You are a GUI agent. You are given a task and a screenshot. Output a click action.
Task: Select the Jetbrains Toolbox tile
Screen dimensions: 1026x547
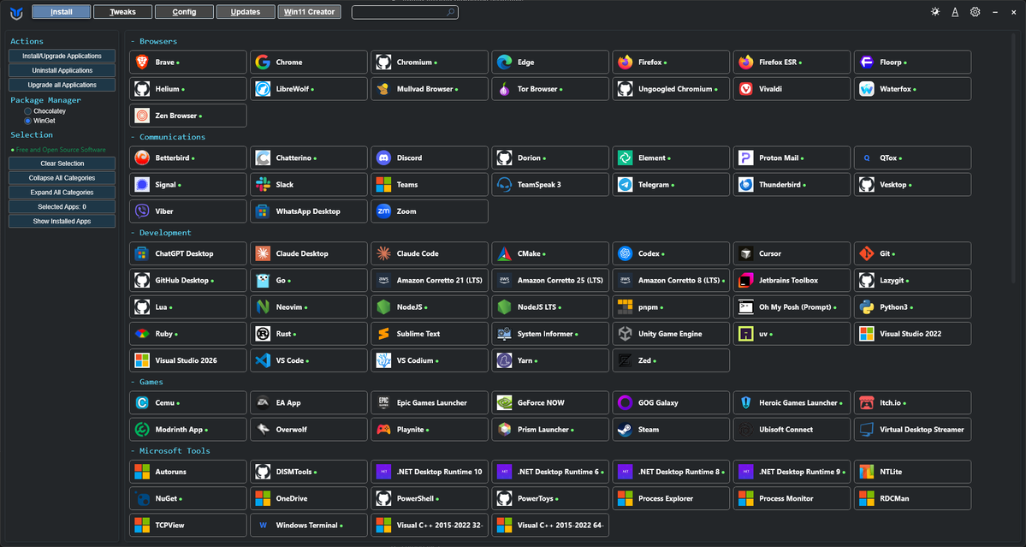pos(792,280)
